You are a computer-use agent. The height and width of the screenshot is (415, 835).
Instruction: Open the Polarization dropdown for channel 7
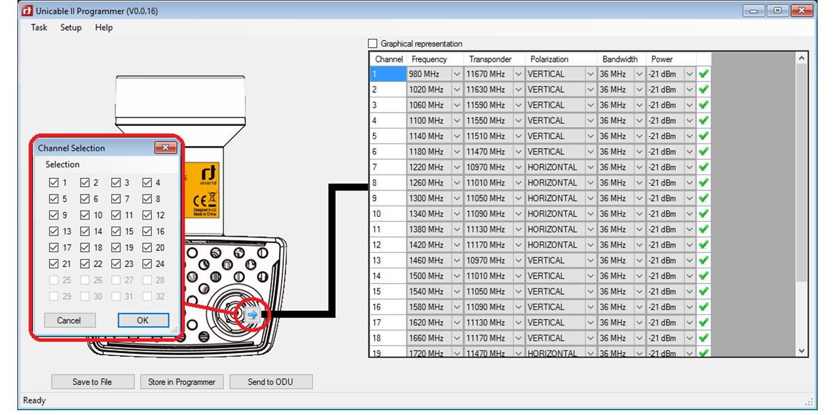point(591,168)
